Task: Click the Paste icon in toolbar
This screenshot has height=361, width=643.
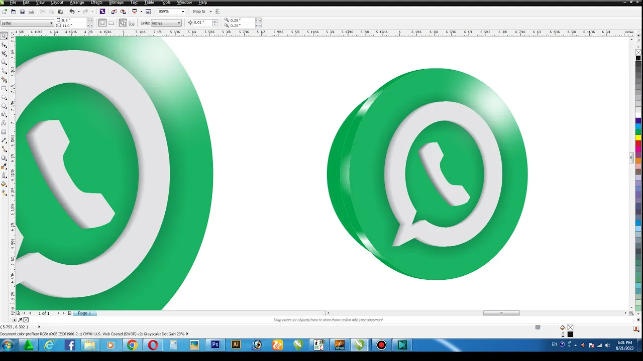Action: [60, 11]
